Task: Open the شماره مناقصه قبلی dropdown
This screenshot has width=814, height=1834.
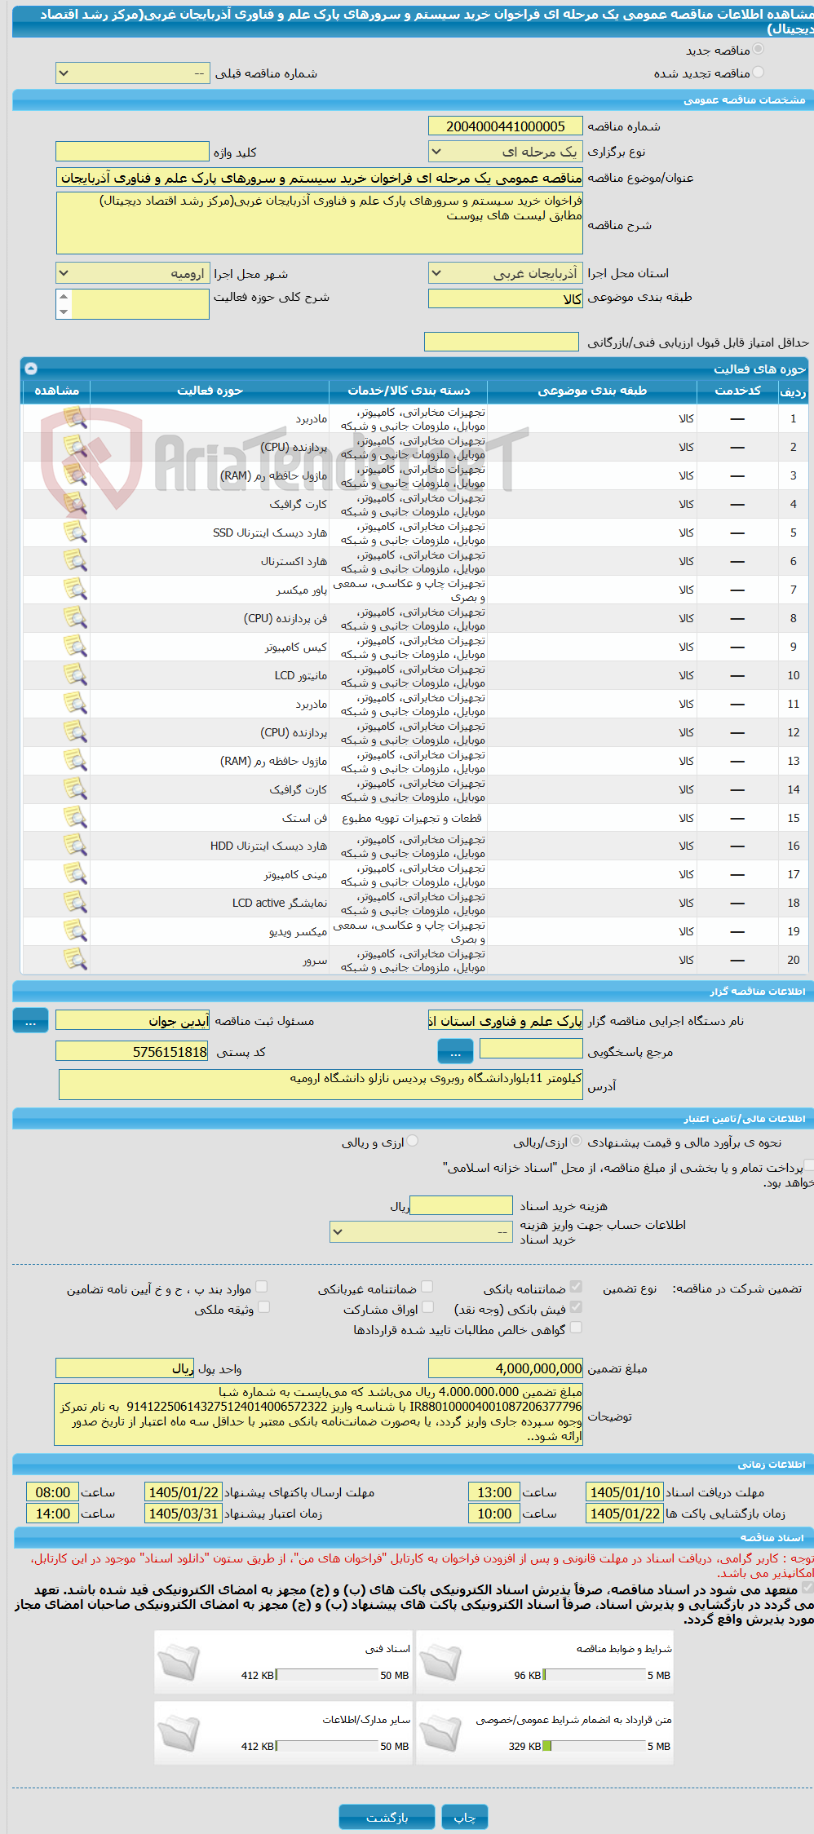Action: [133, 73]
